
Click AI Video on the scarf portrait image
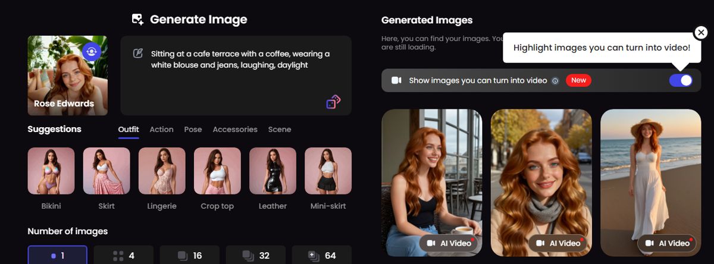(x=558, y=243)
